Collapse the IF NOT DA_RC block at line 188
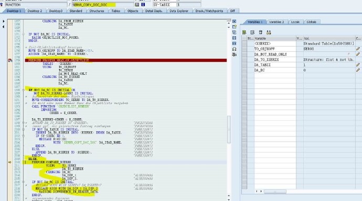This screenshot has height=201, width=362. pos(23,90)
